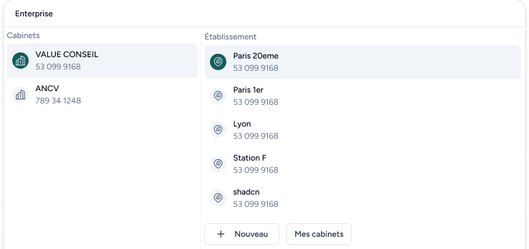
Task: Click the shadcn location pin icon
Action: point(218,198)
